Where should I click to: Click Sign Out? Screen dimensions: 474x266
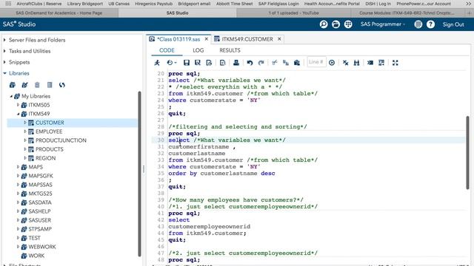(453, 24)
